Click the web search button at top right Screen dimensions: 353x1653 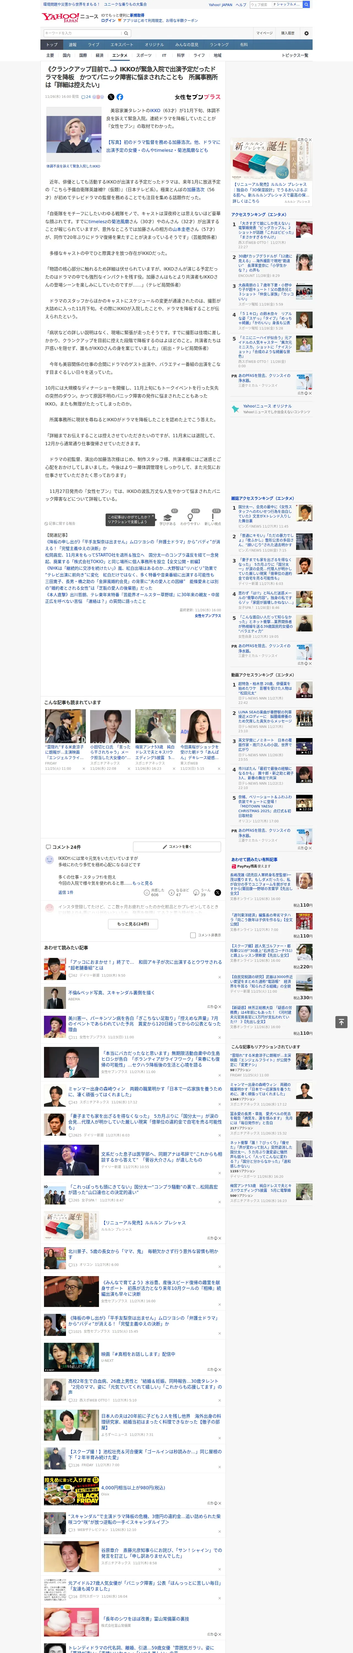pyautogui.click(x=306, y=4)
